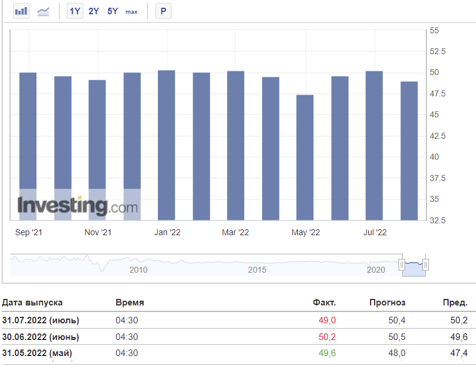Click the Прогноз column header
Viewport: 476px width, 365px height.
tap(387, 302)
